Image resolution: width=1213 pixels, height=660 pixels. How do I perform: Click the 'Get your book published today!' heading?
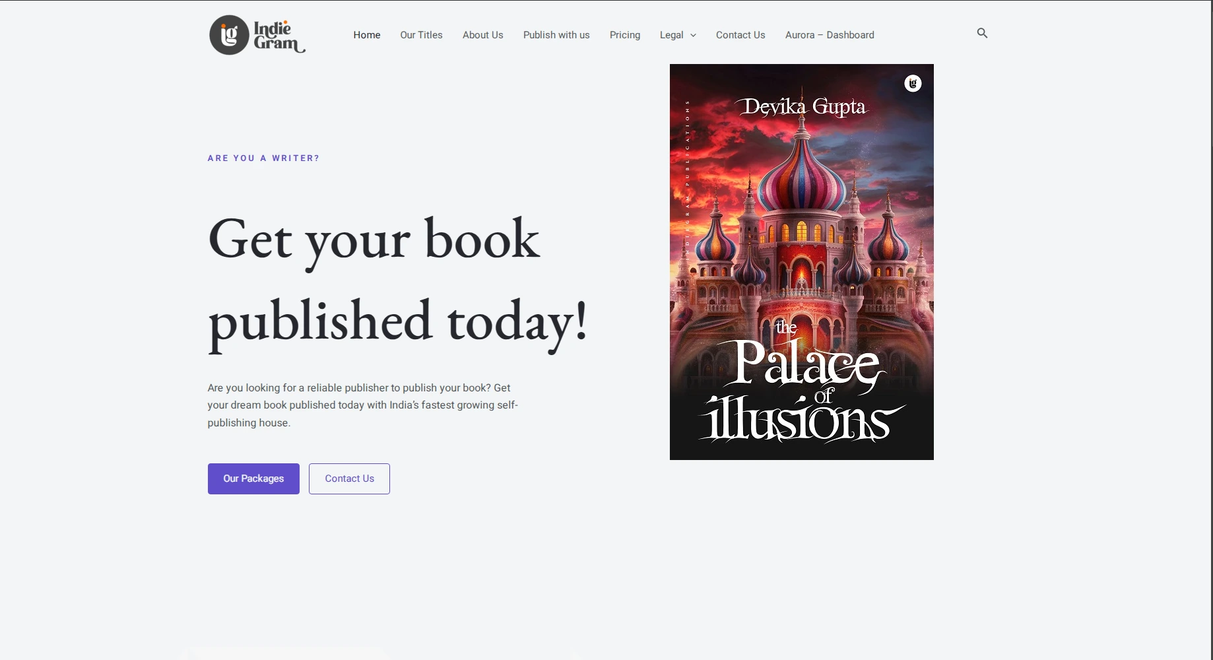pyautogui.click(x=396, y=280)
